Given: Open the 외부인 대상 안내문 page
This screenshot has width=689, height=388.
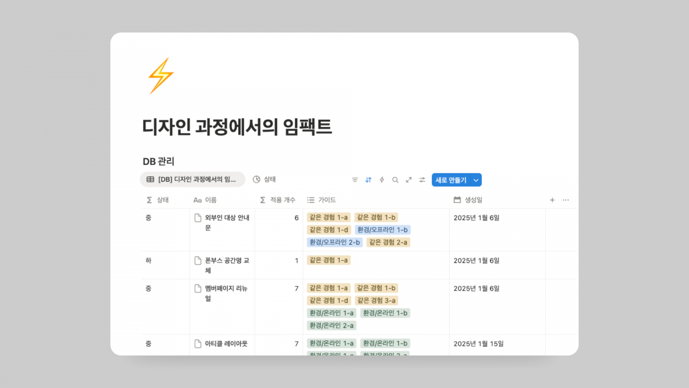Looking at the screenshot, I should coord(226,218).
